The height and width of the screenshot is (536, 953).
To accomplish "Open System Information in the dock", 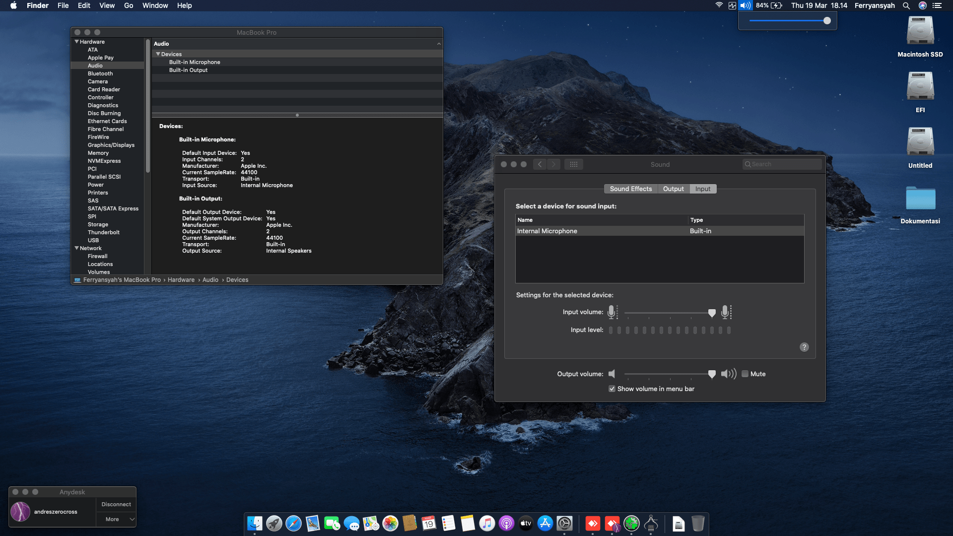I will tap(651, 523).
